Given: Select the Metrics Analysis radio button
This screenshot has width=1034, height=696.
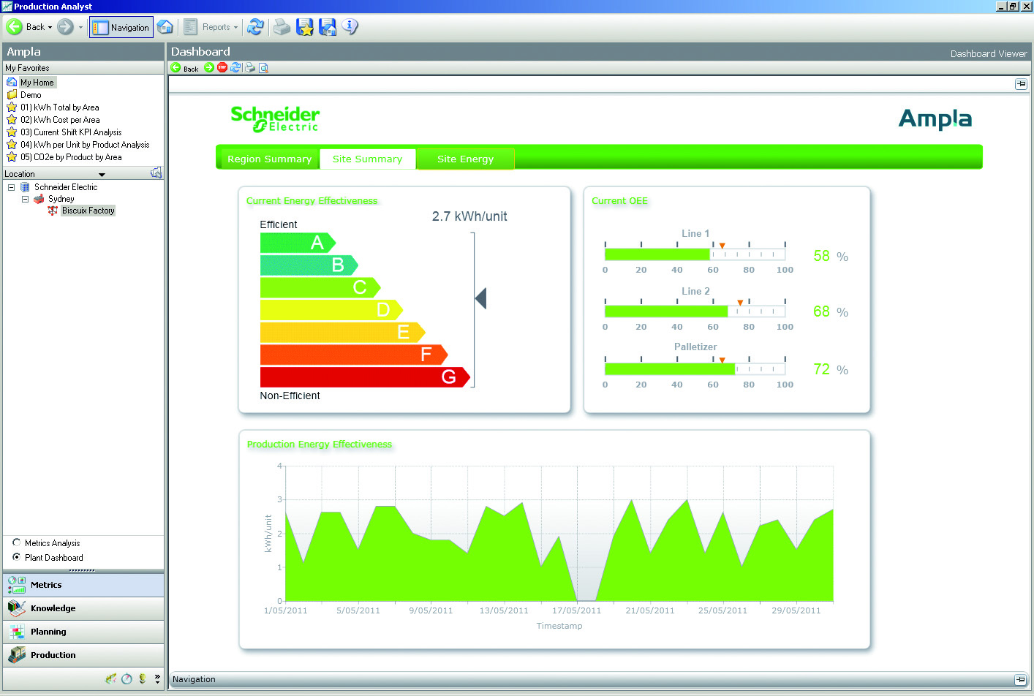Looking at the screenshot, I should tap(17, 542).
